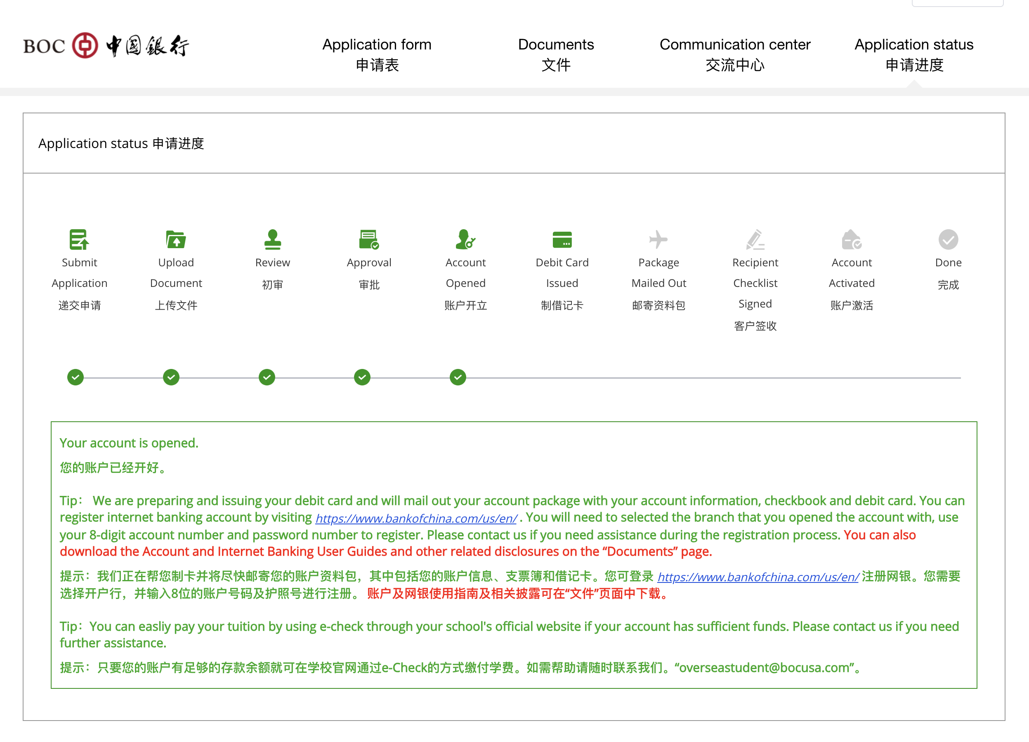The height and width of the screenshot is (742, 1029).
Task: Click the '上传文件' Chinese step label
Action: tap(176, 305)
